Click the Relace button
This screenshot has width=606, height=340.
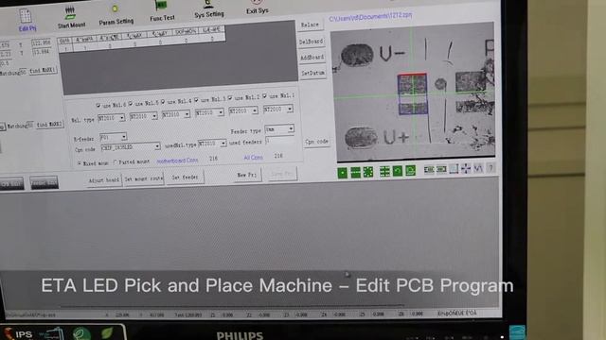[x=310, y=25]
